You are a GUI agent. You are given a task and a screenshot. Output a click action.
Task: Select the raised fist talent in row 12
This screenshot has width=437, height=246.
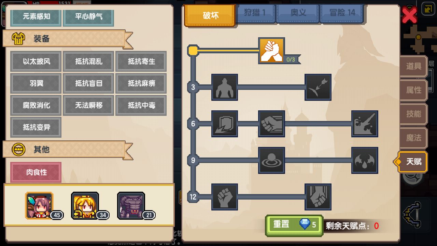tap(225, 197)
